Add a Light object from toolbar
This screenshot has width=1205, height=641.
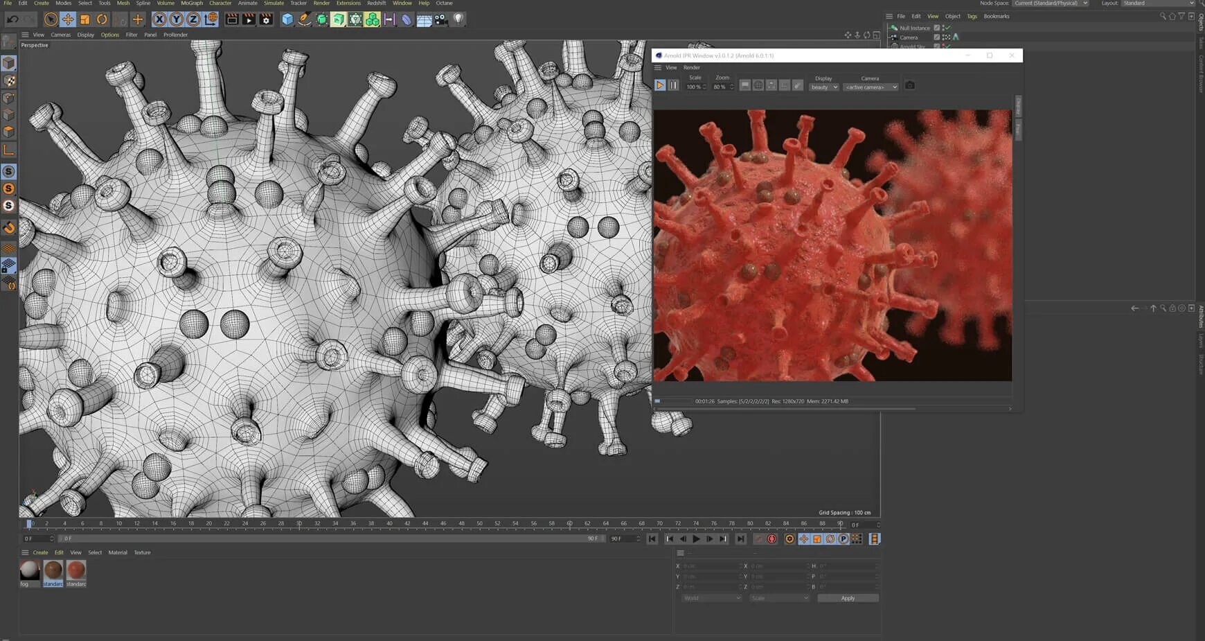click(x=458, y=19)
